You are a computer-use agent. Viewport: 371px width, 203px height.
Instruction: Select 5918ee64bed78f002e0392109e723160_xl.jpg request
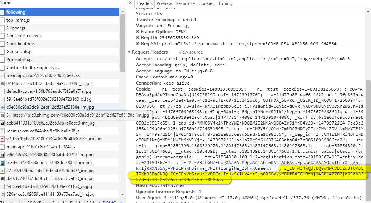[60, 99]
